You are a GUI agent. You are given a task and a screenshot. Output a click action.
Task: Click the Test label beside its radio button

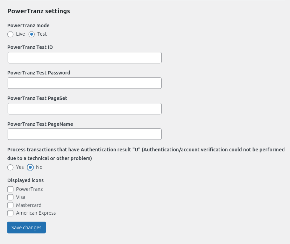tap(42, 34)
